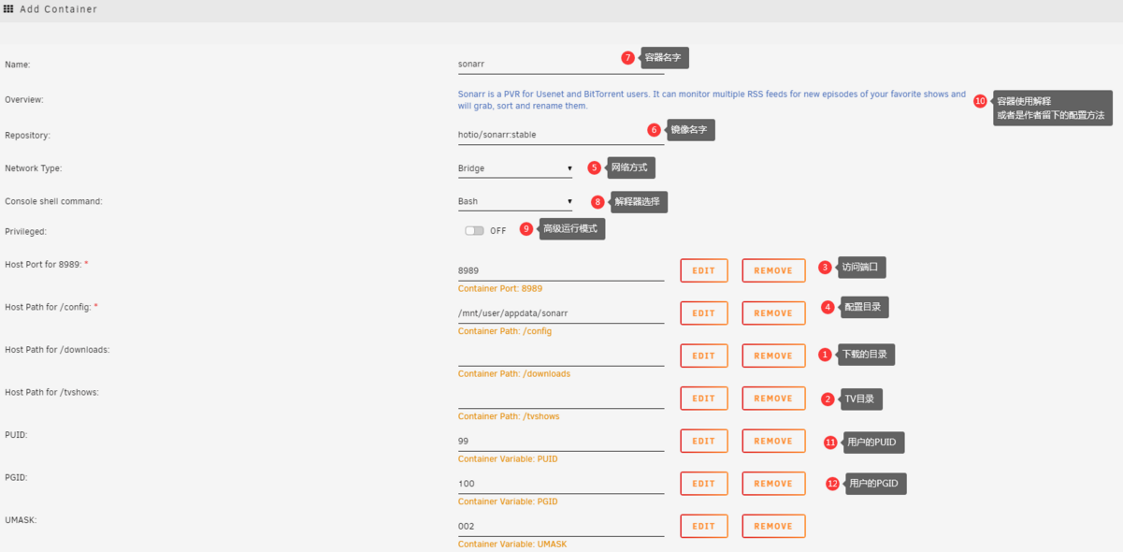Viewport: 1123px width, 552px height.
Task: Click Edit for the PUID variable
Action: (704, 441)
